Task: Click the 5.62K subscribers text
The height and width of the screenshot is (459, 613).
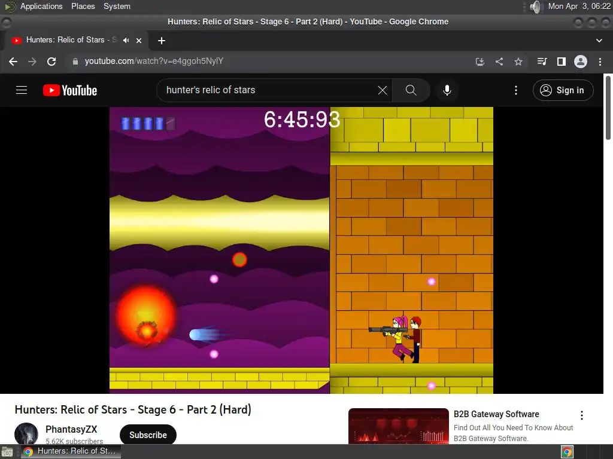Action: (74, 441)
